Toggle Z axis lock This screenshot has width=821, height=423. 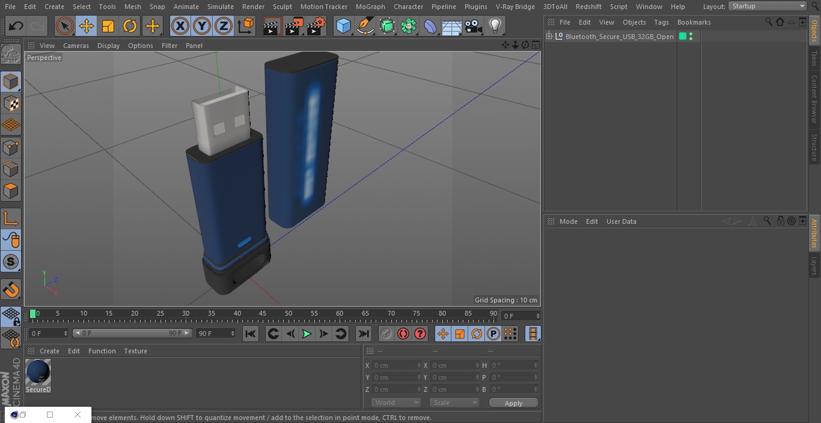click(224, 26)
